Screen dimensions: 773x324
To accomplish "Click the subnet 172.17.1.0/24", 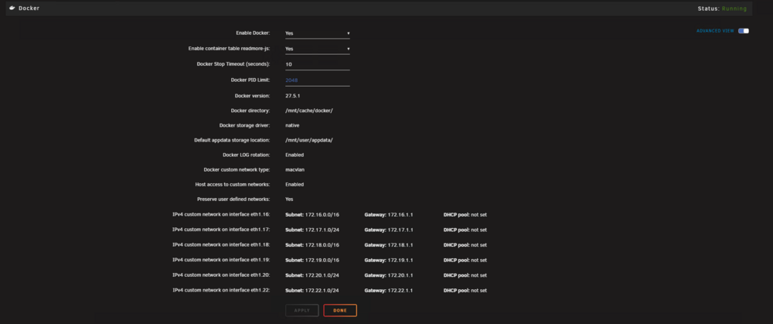I will click(322, 230).
